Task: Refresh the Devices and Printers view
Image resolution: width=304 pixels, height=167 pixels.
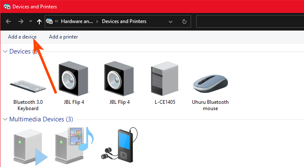Action: [x=184, y=21]
